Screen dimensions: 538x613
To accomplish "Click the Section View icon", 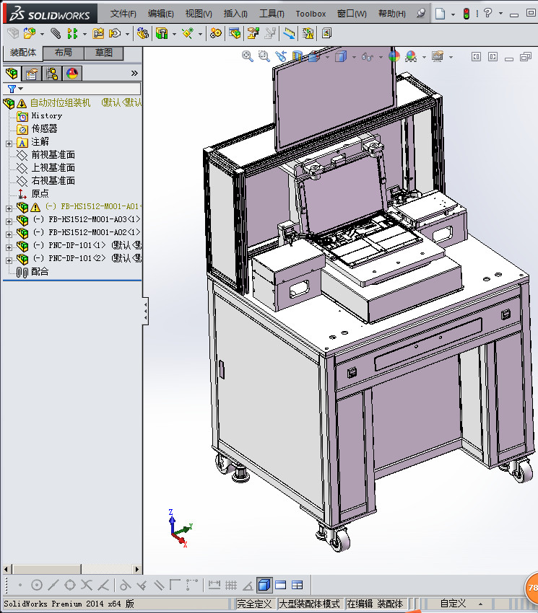I will tap(298, 56).
